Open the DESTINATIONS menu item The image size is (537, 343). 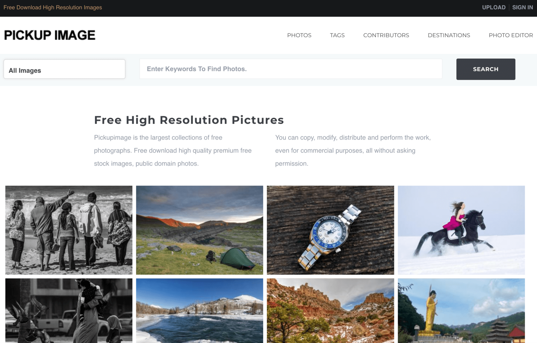[449, 35]
